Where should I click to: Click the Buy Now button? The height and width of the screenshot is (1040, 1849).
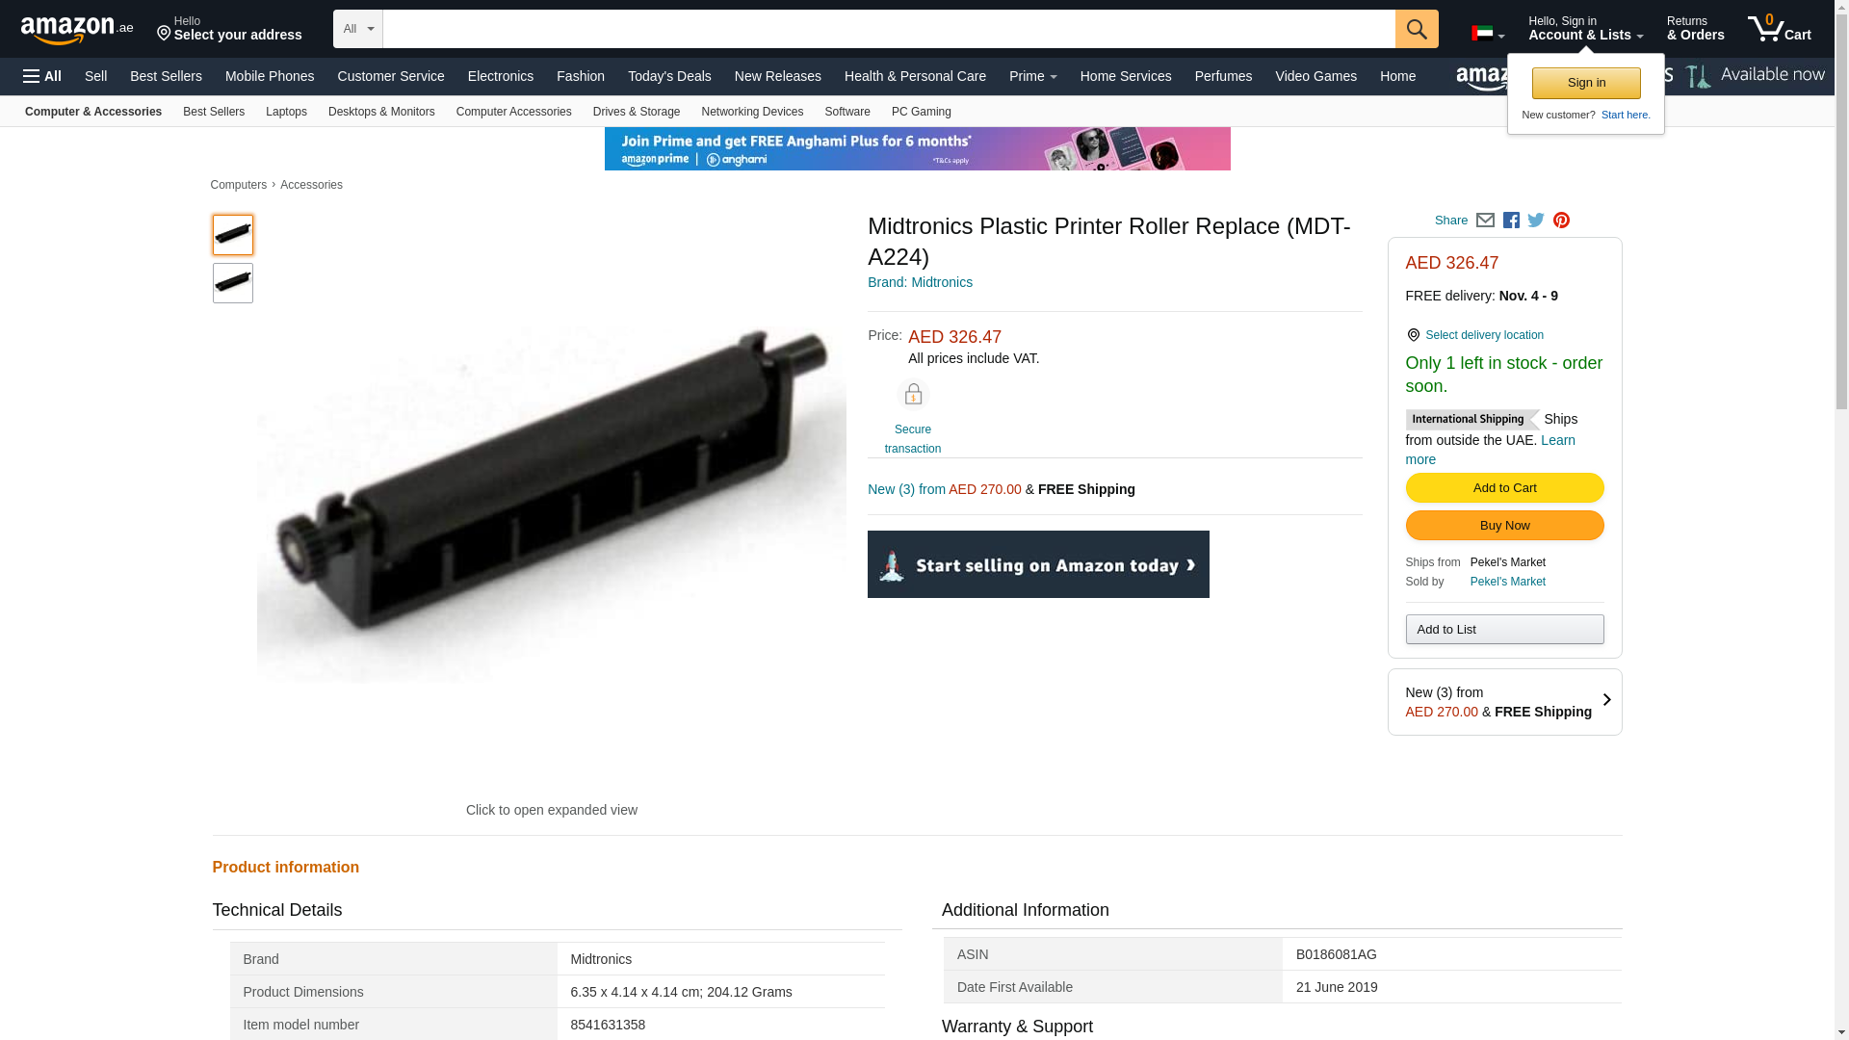pyautogui.click(x=1504, y=526)
